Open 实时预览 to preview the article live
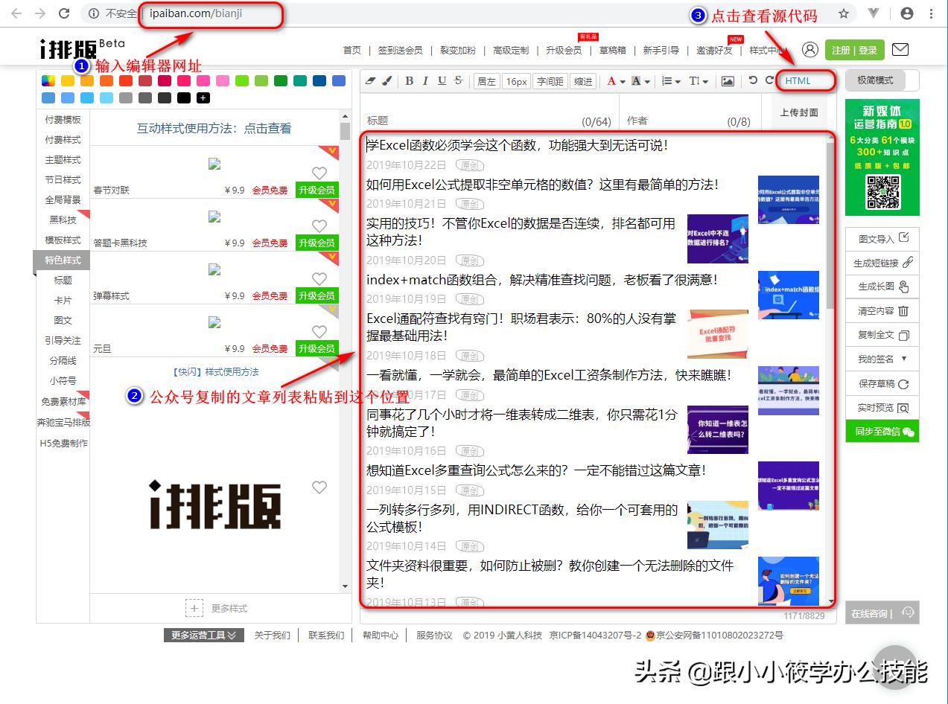 click(x=882, y=407)
